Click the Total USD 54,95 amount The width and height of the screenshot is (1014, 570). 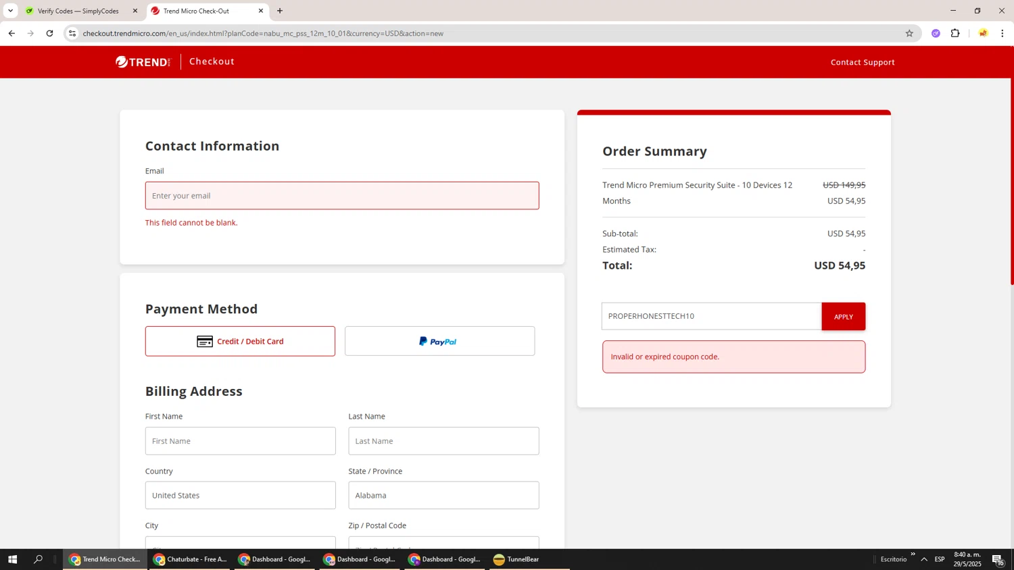tap(840, 265)
